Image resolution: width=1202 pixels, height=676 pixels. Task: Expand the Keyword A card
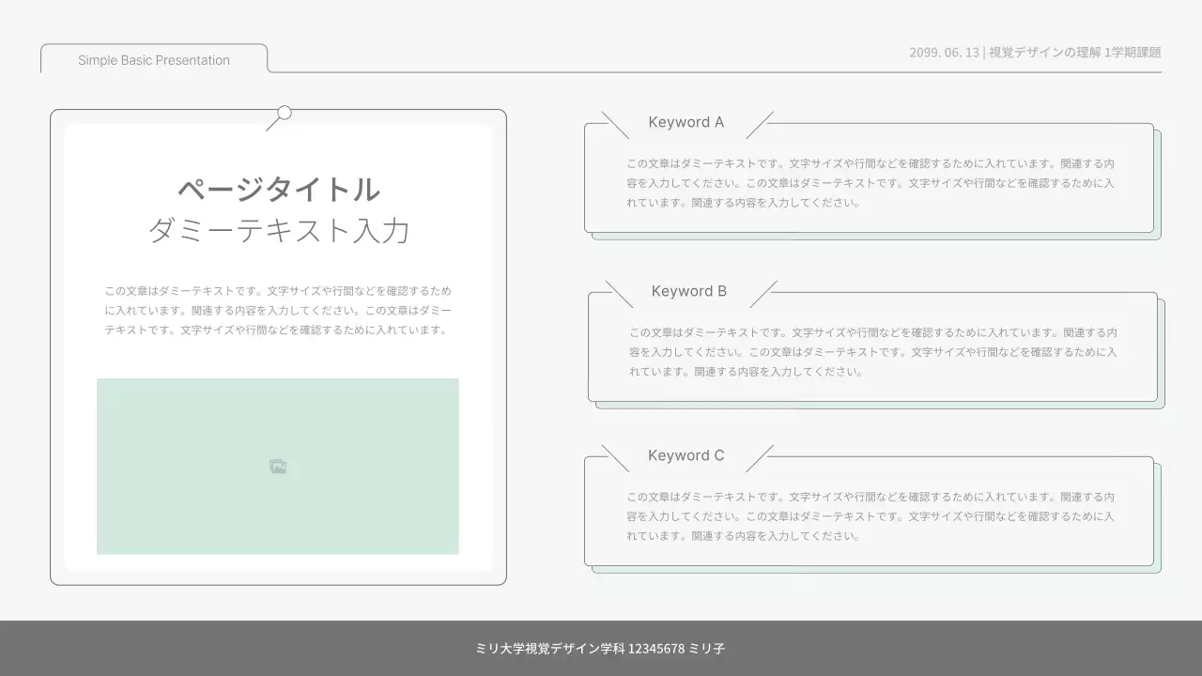871,177
